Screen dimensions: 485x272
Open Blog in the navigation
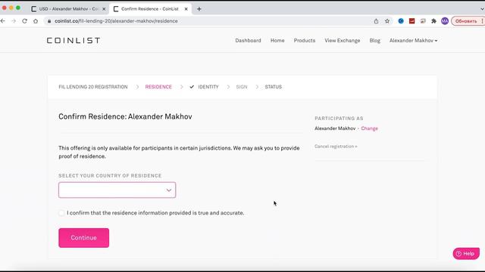coord(374,40)
